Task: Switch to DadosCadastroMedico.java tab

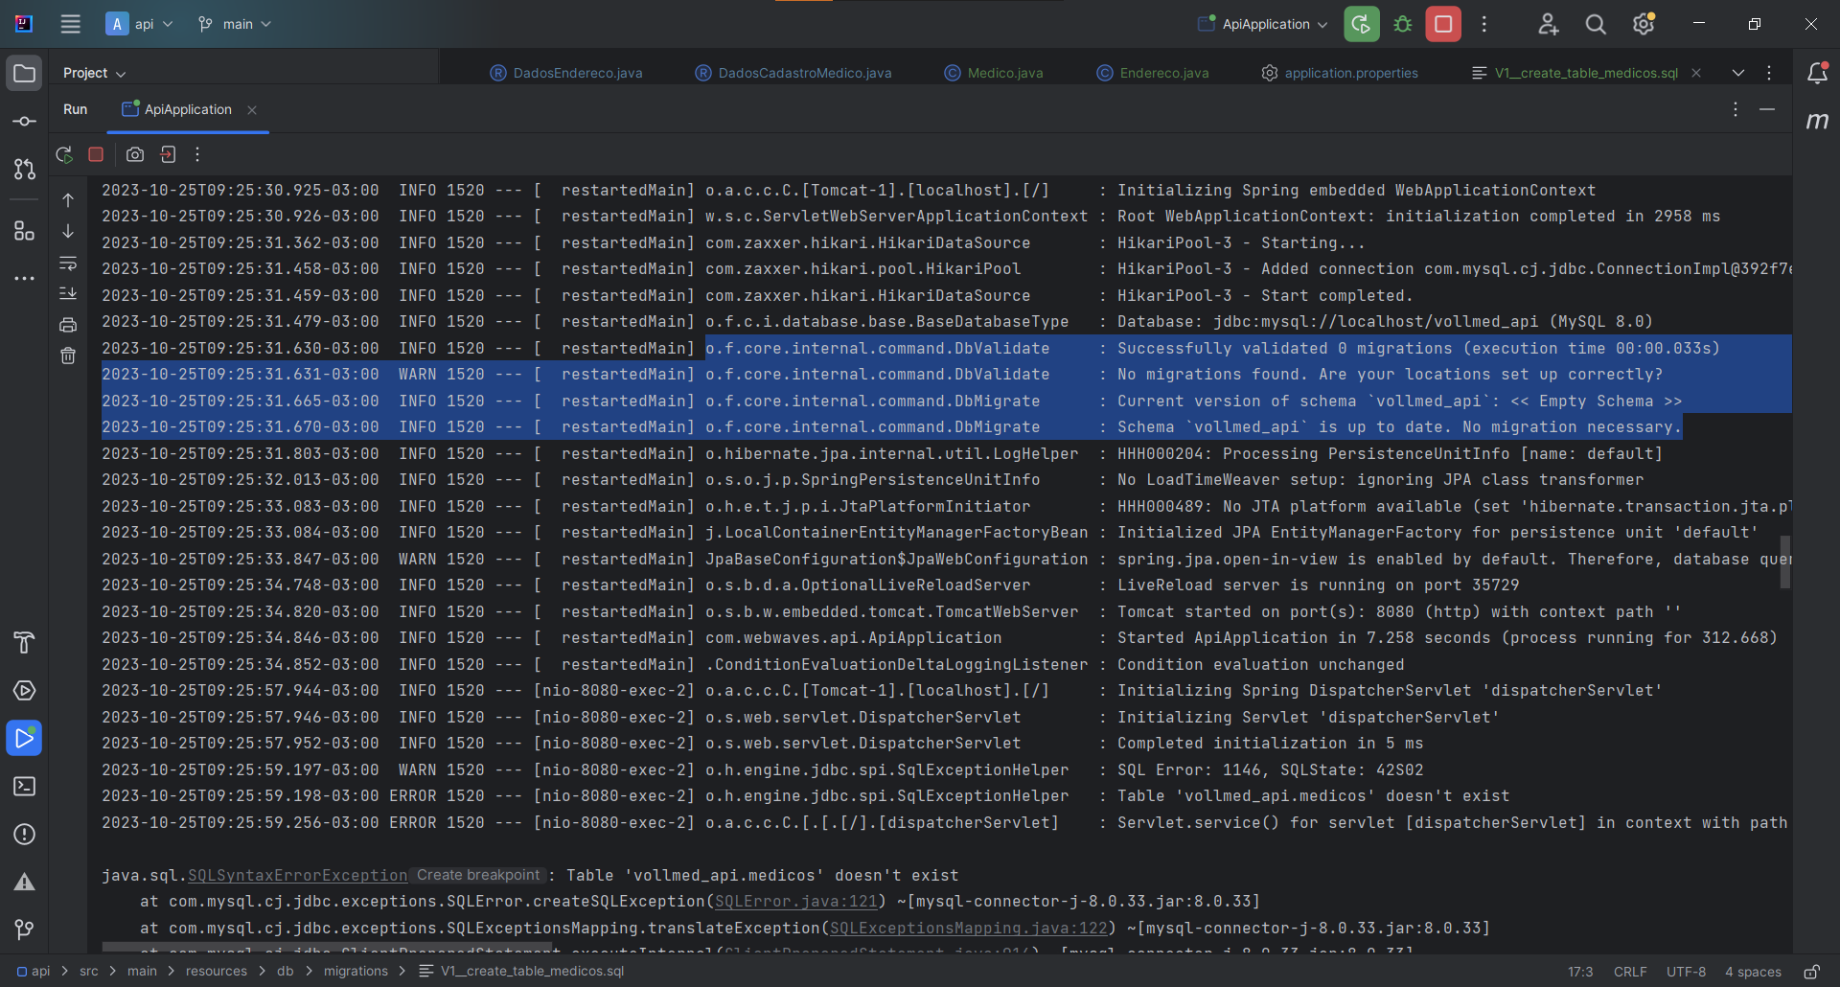Action: tap(793, 73)
